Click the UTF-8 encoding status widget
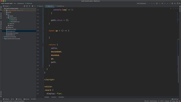Screen dimensions: 181x102 (162, 101)
